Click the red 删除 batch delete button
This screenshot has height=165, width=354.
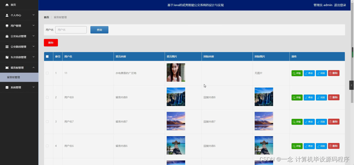coord(51,43)
